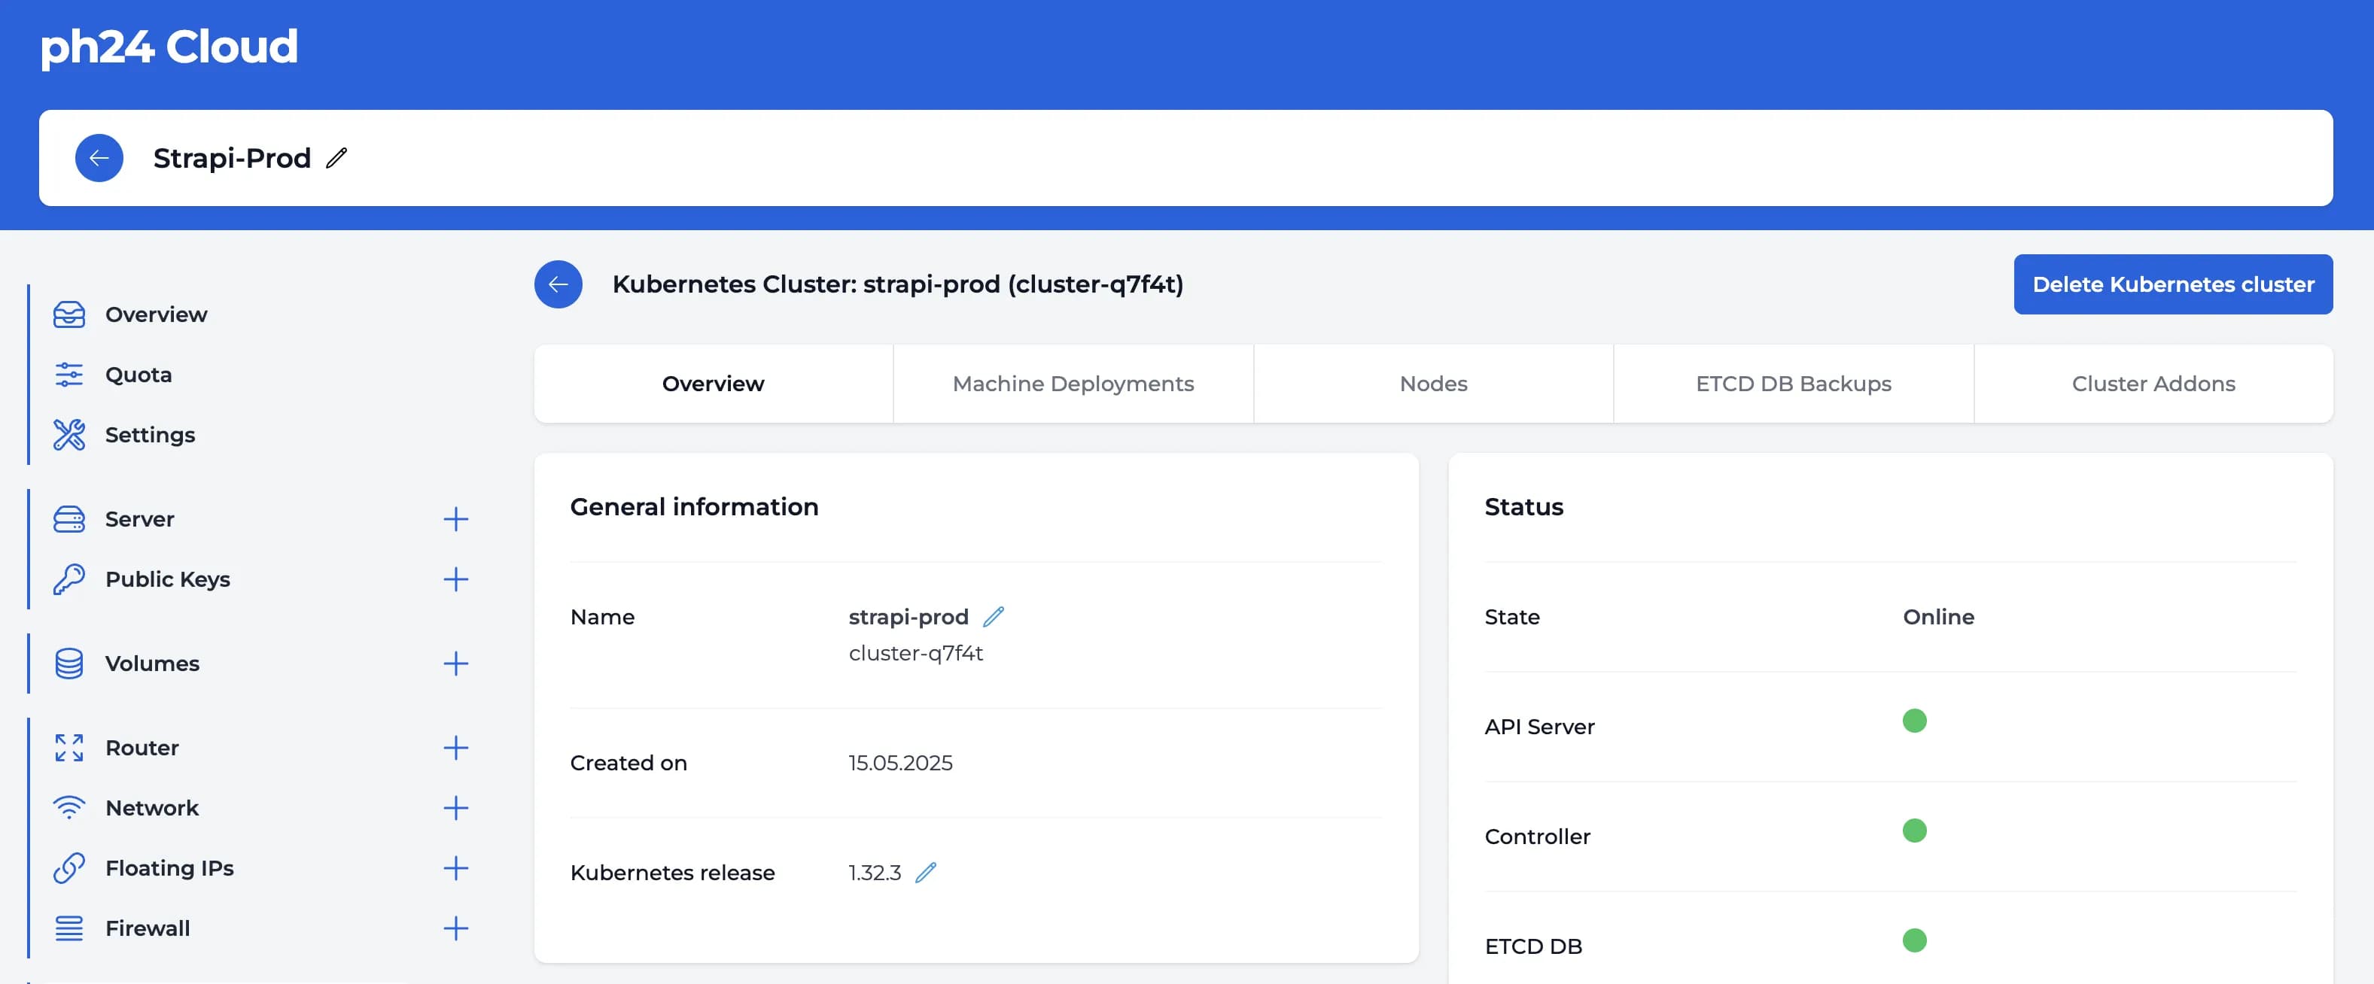
Task: Expand the Network section
Action: pos(455,808)
